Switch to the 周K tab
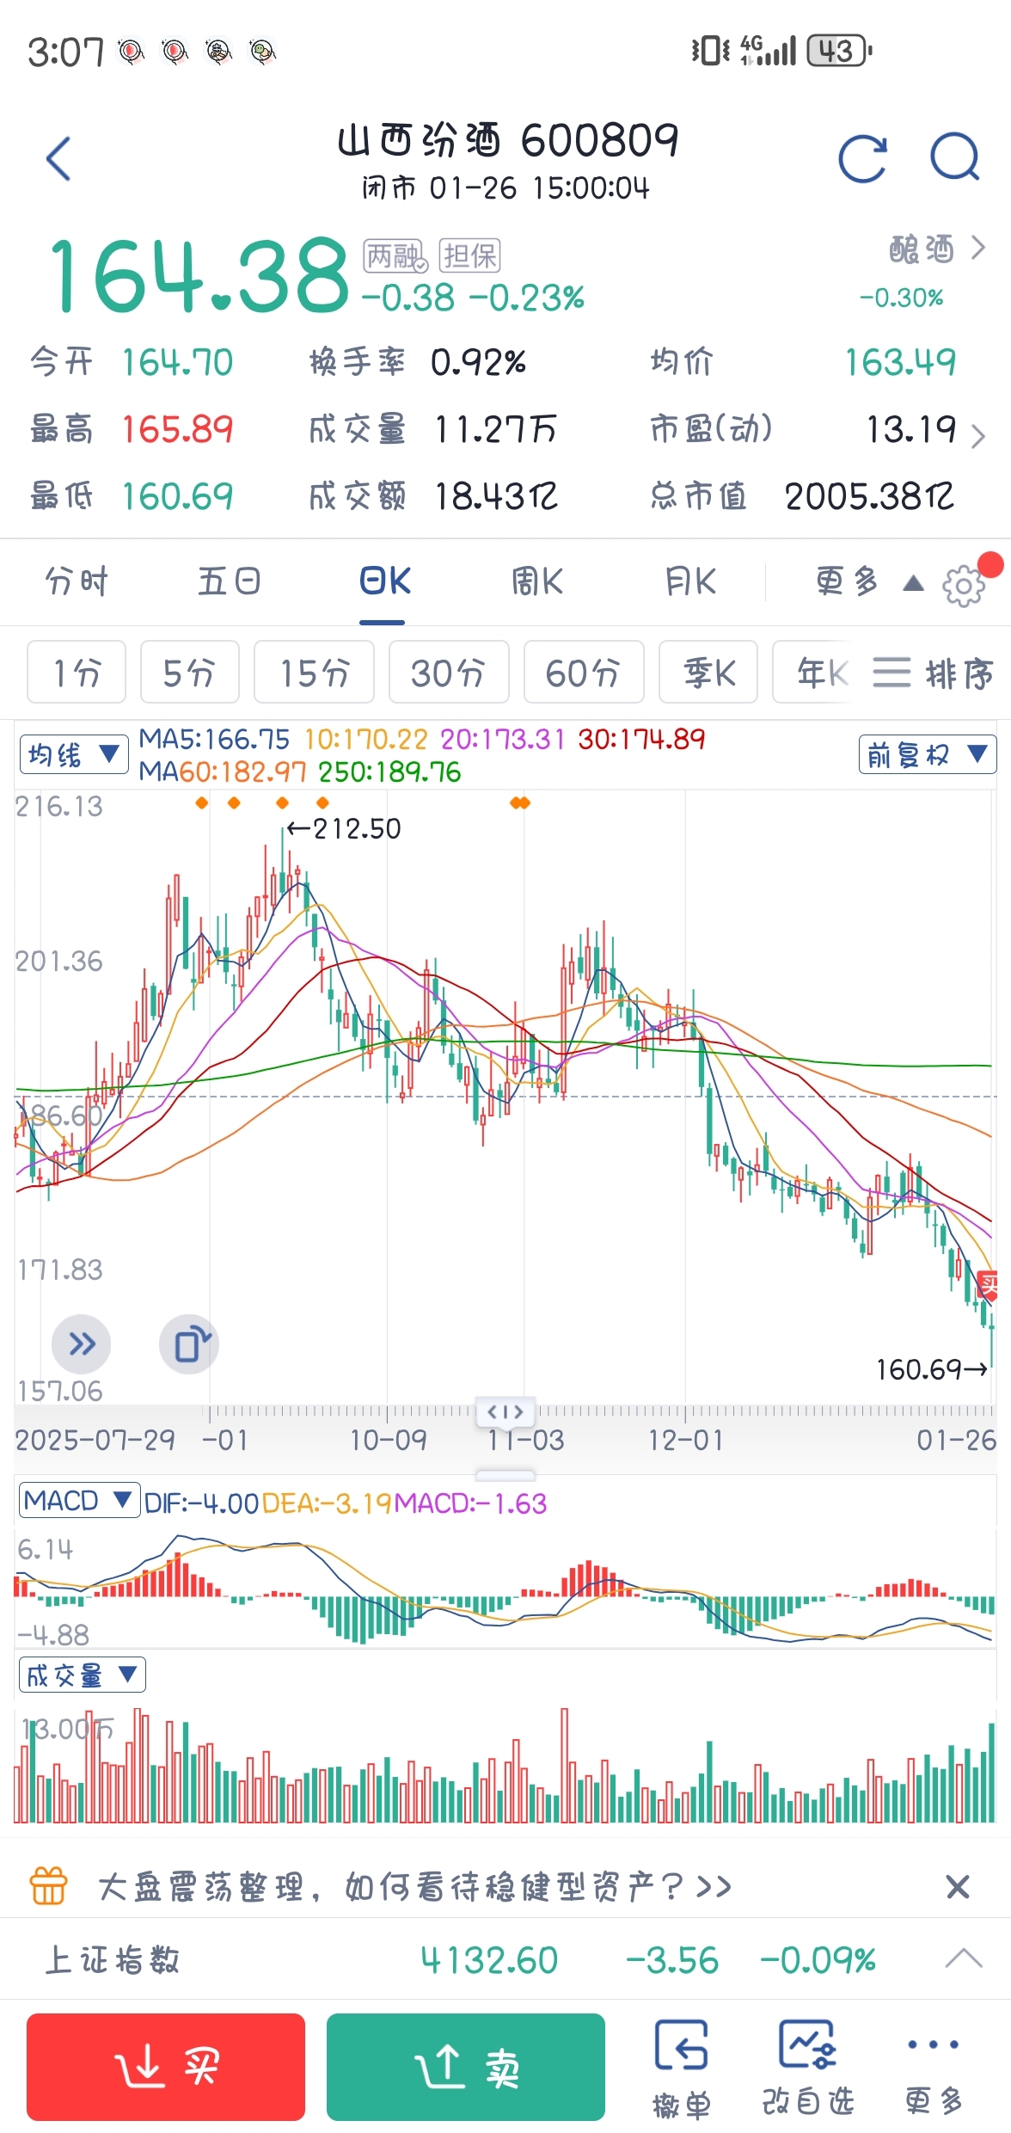This screenshot has height=2133, width=1011. click(537, 582)
